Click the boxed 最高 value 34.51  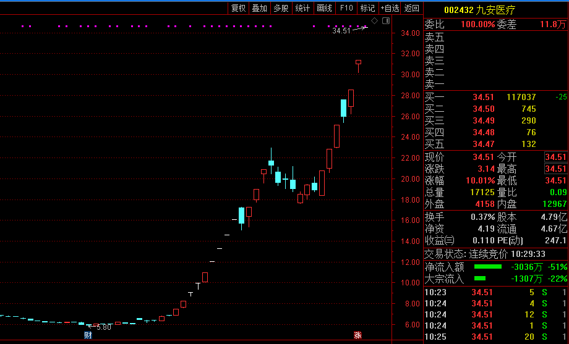coord(555,169)
